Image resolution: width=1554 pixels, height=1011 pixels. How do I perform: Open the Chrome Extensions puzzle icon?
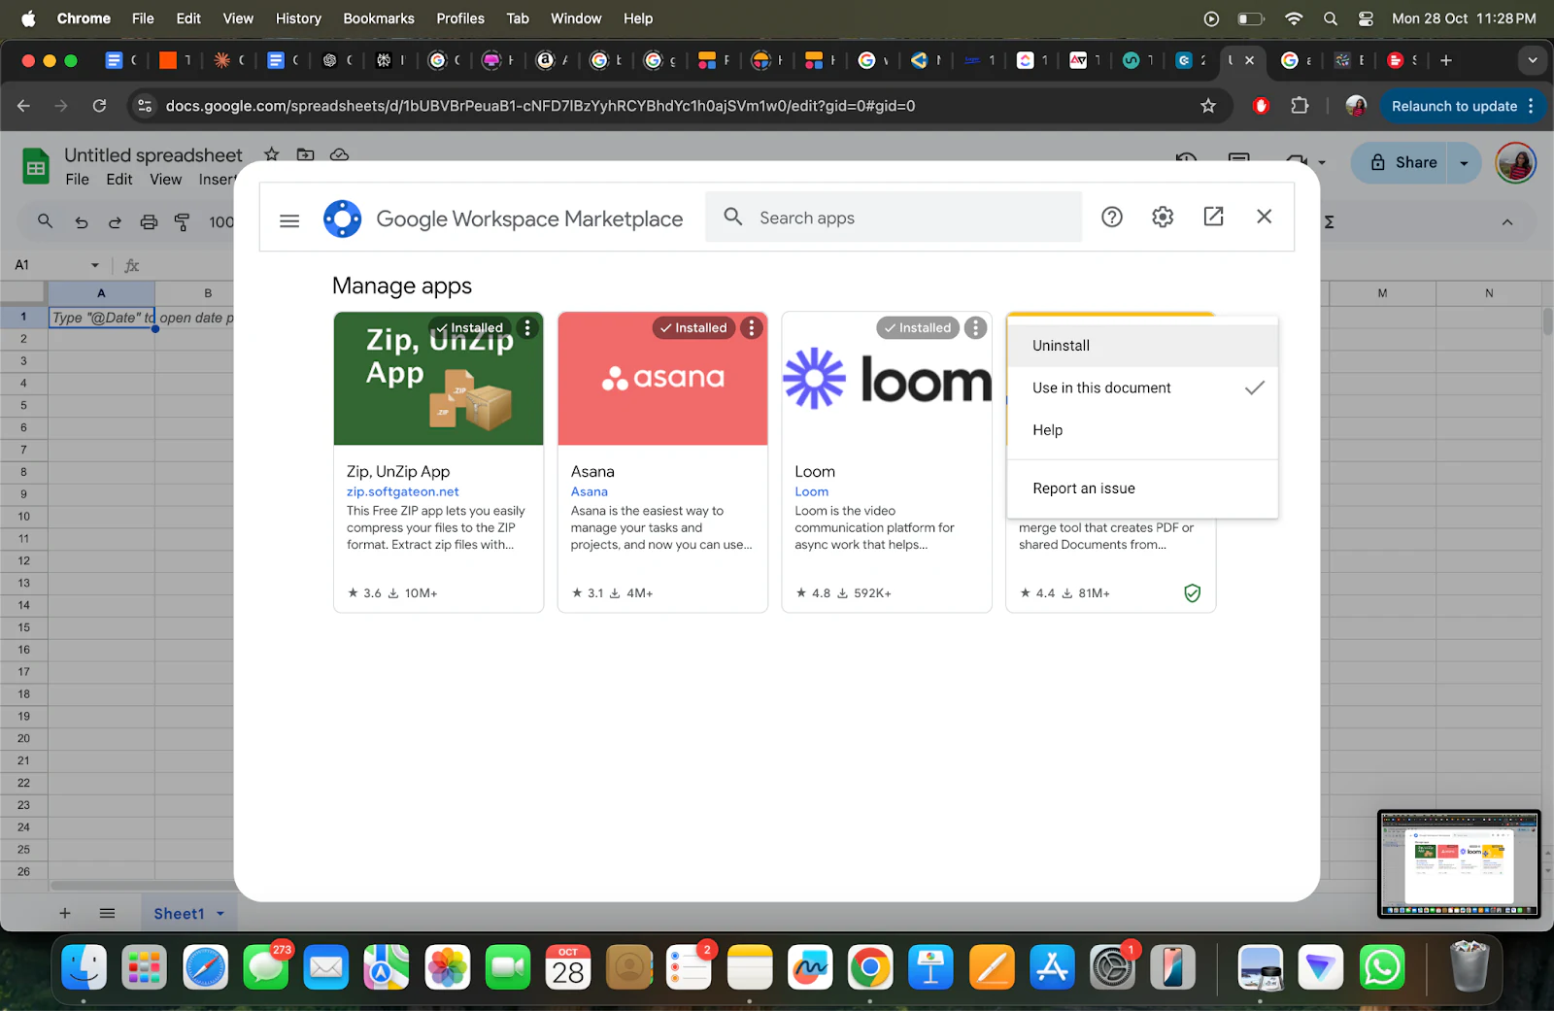[1300, 106]
